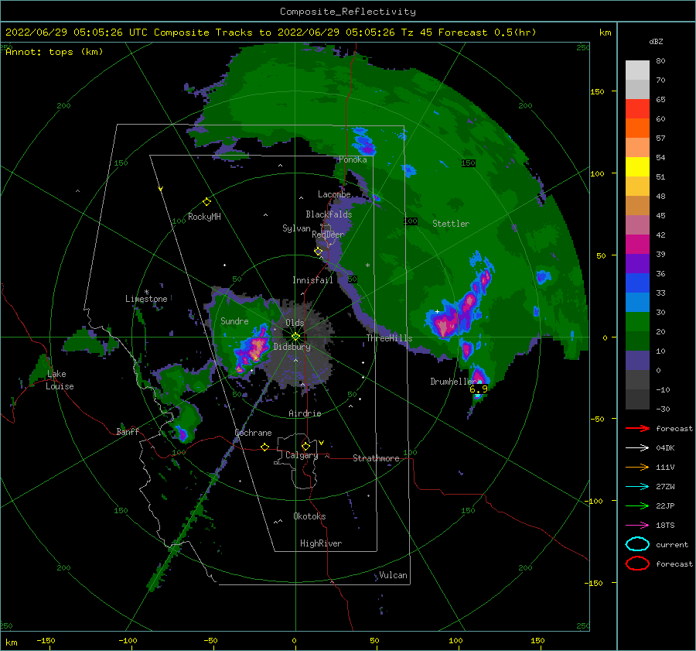Click the Limestone label
This screenshot has width=696, height=651.
146,299
